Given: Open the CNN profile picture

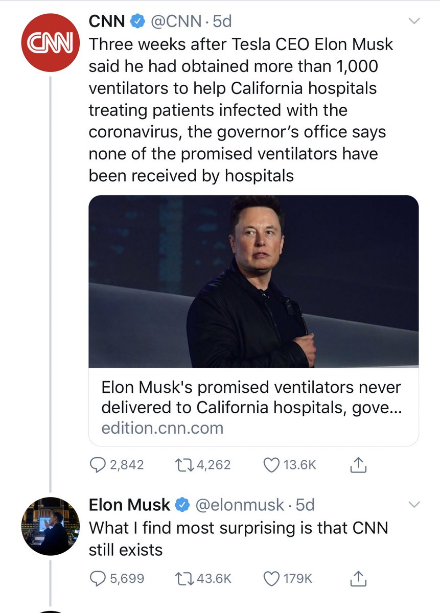Looking at the screenshot, I should 50,42.
